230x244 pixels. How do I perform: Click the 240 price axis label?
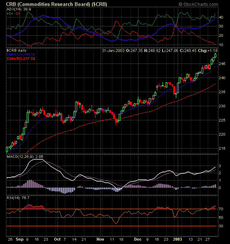click(x=222, y=78)
